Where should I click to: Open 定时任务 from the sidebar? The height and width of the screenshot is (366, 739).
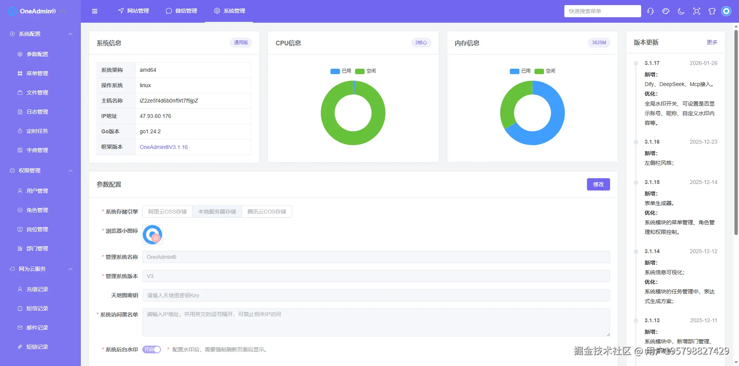coord(37,131)
